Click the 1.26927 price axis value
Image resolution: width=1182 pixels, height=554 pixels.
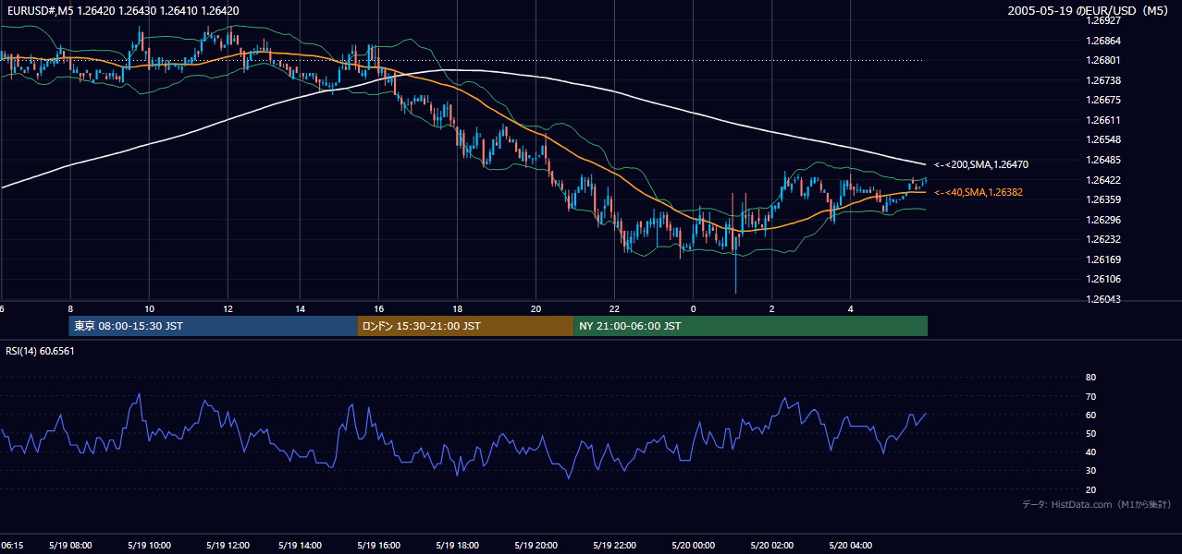coord(1103,20)
